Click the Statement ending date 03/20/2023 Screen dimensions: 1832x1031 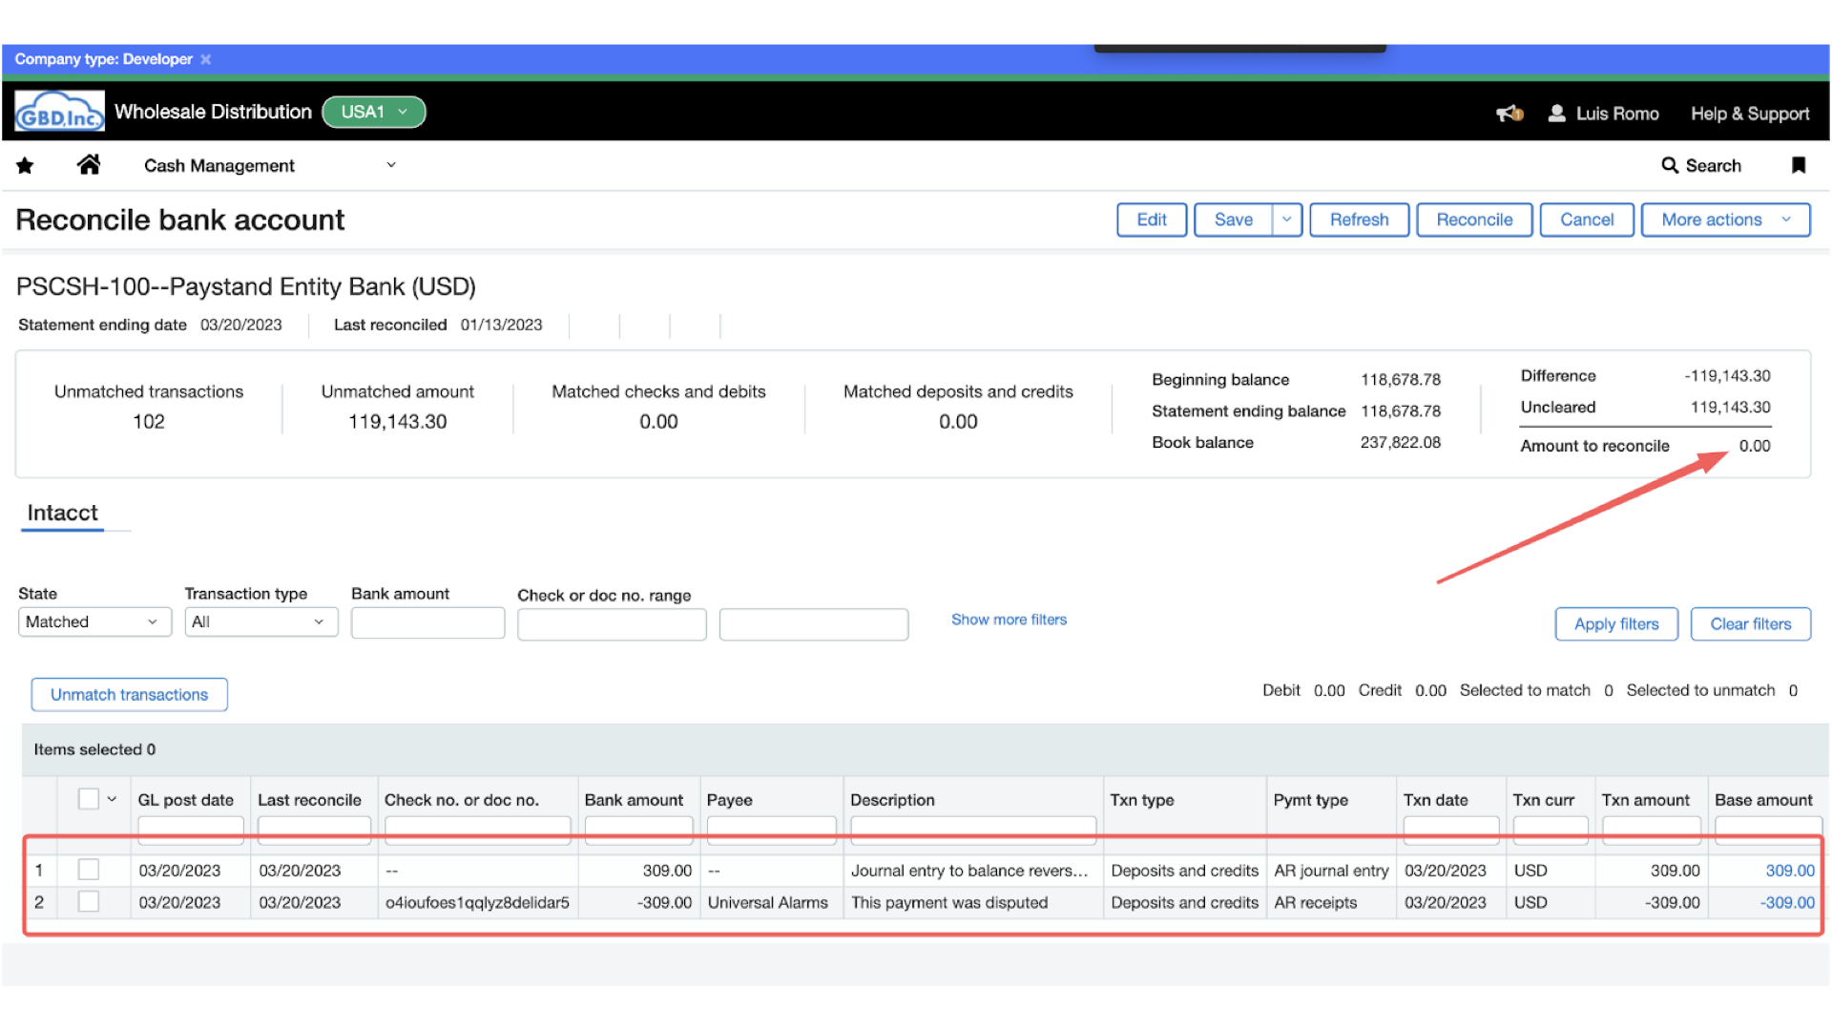click(240, 325)
